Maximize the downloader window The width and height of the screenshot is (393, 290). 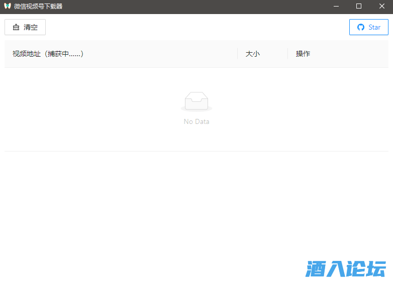pyautogui.click(x=359, y=7)
